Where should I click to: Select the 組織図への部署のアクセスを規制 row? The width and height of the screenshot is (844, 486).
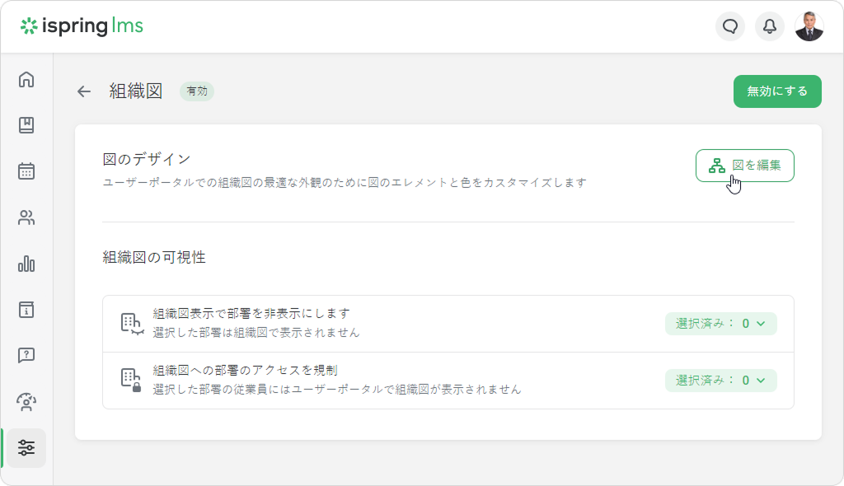point(371,380)
